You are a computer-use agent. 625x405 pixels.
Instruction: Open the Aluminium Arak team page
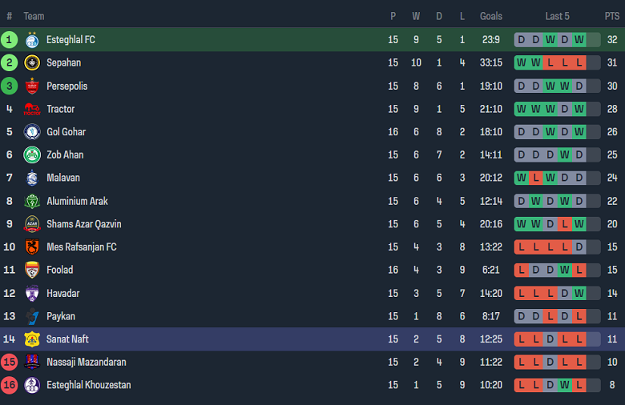click(77, 201)
